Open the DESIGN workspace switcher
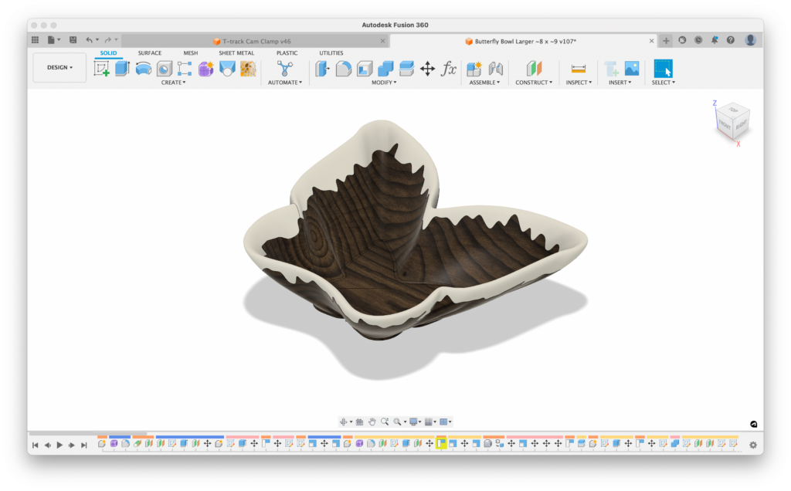The width and height of the screenshot is (791, 491). pos(59,68)
